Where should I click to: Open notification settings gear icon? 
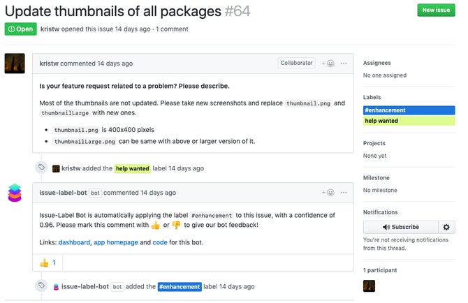[446, 228]
